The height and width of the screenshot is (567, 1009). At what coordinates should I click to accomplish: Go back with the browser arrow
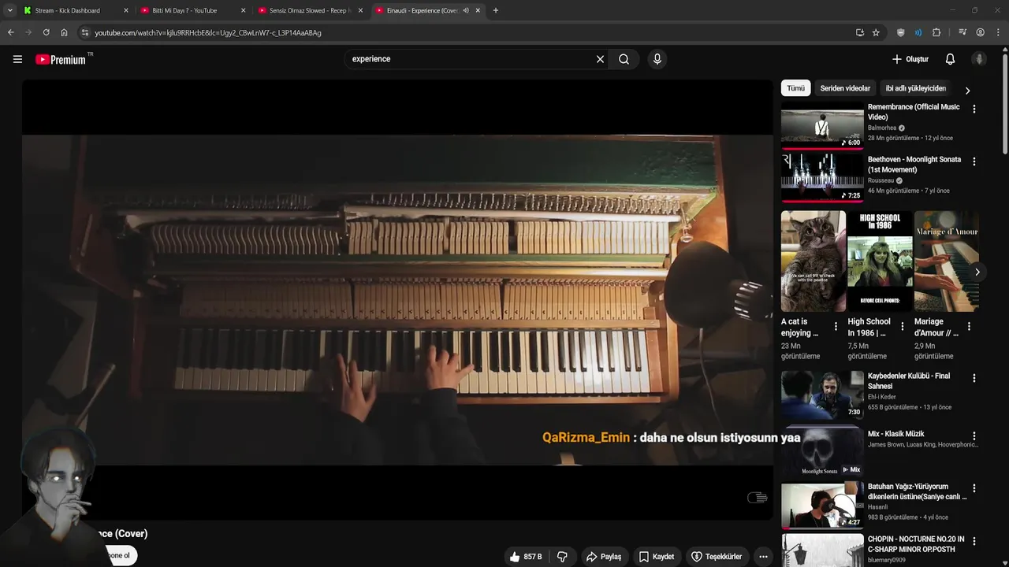click(x=10, y=32)
